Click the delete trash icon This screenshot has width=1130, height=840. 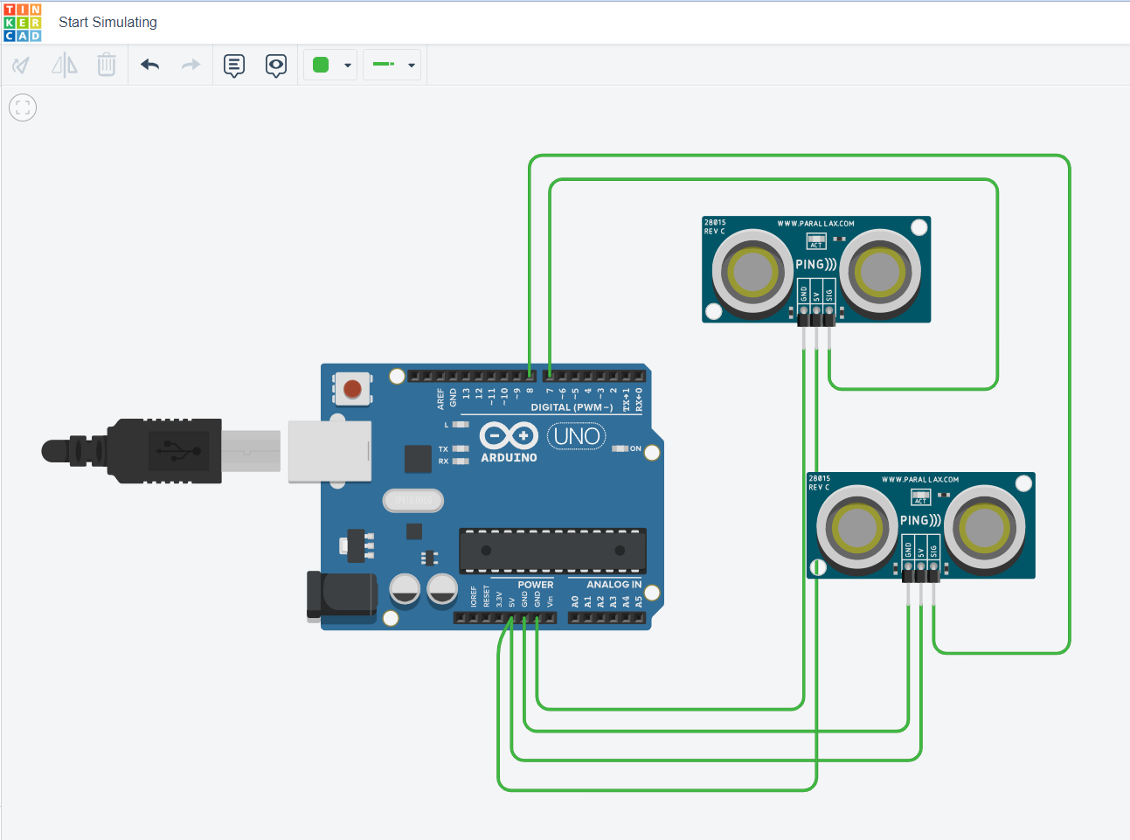(x=107, y=65)
